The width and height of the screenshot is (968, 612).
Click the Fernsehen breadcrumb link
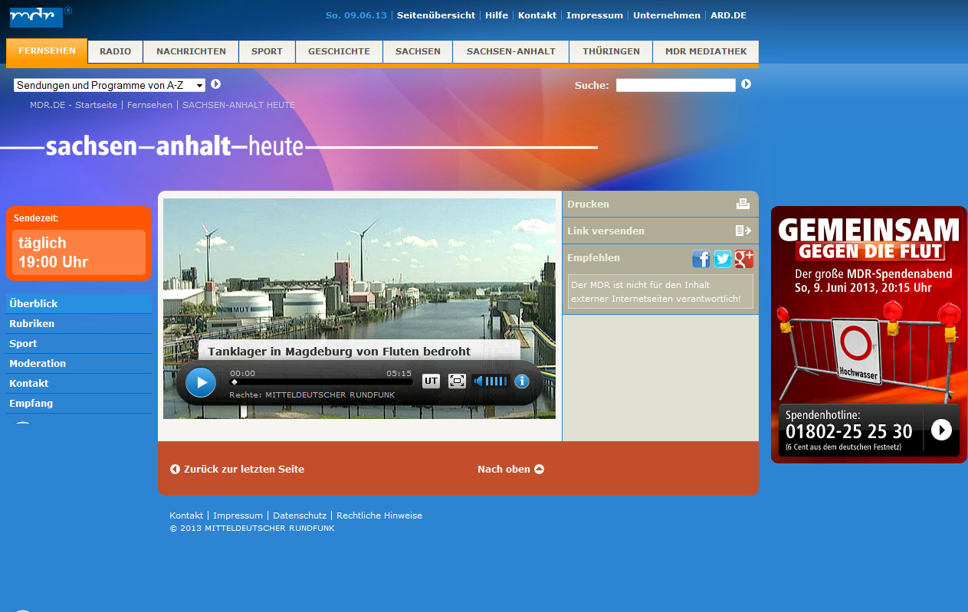point(149,105)
